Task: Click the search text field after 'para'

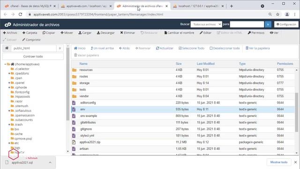Action: pos(247,24)
